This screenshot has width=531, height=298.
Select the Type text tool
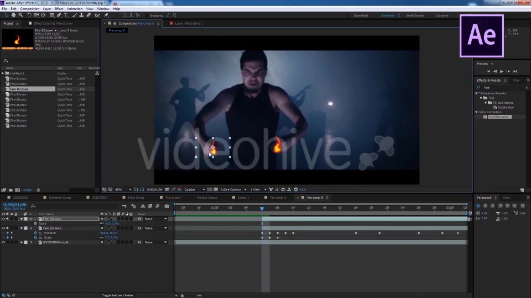click(66, 15)
